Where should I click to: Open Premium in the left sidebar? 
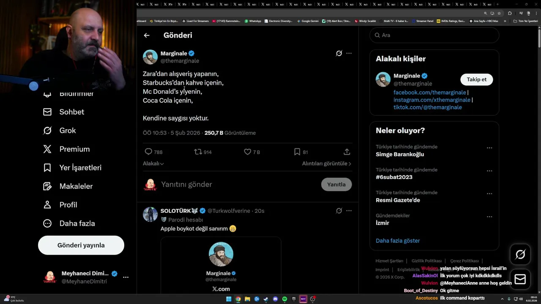(66, 149)
